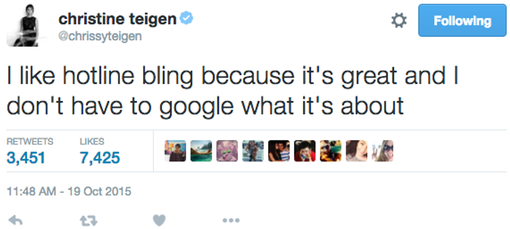
Task: Toggle the Following button
Action: pos(462,21)
